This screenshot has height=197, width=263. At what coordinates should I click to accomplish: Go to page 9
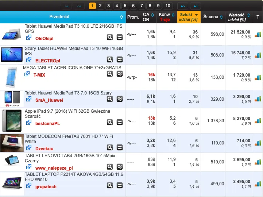coord(158,6)
